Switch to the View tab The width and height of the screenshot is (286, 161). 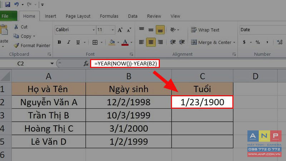(x=175, y=16)
